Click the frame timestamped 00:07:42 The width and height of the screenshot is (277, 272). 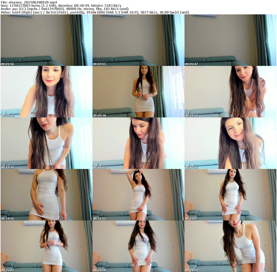pos(46,92)
